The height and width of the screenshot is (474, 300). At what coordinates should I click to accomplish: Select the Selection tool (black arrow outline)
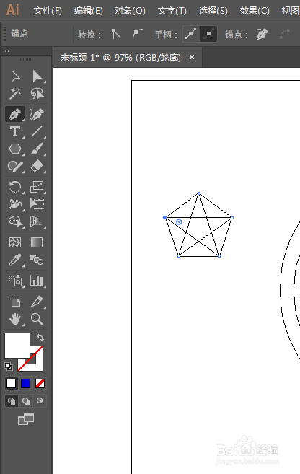click(x=15, y=76)
